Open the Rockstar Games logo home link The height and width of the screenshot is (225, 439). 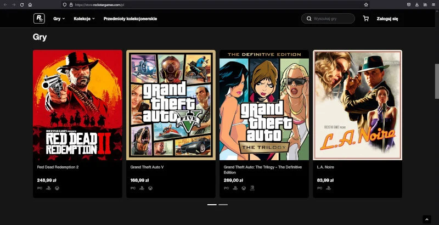click(x=39, y=19)
